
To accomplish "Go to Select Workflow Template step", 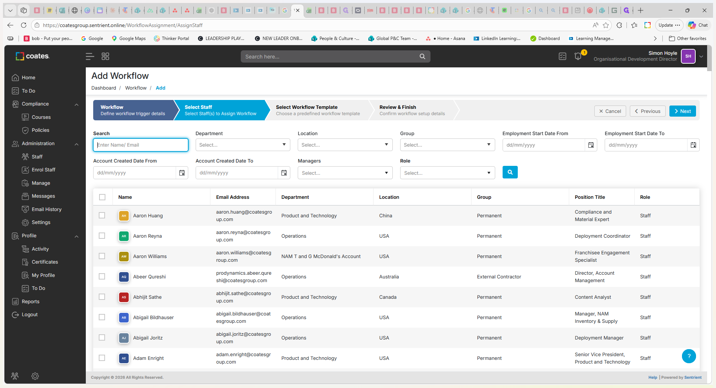I will [318, 110].
